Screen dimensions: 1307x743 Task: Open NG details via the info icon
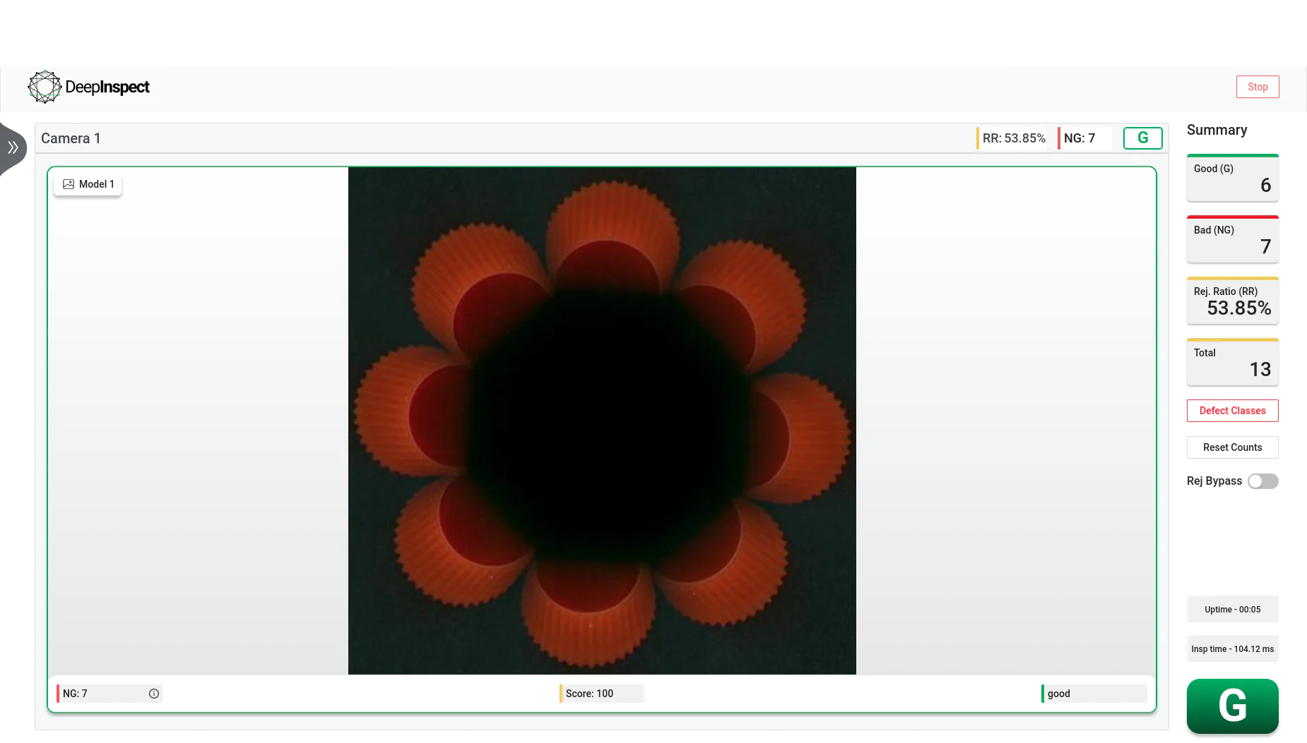click(x=154, y=694)
